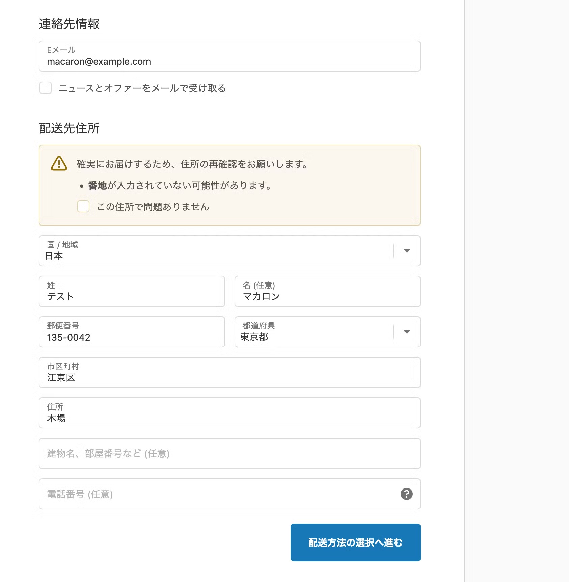The image size is (569, 582).
Task: Click the prefecture dropdown arrow icon
Action: [407, 332]
